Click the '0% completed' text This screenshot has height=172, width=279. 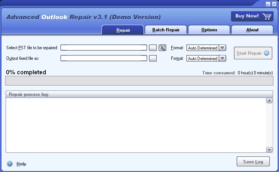click(26, 72)
